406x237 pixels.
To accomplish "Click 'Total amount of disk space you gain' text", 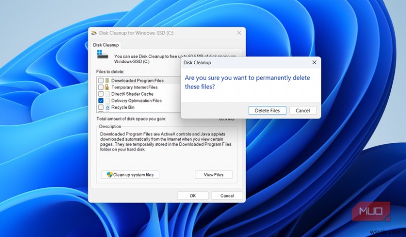I will [131, 119].
